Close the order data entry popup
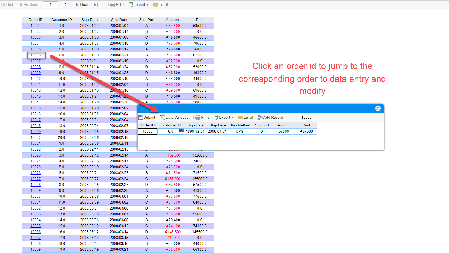 [x=378, y=109]
